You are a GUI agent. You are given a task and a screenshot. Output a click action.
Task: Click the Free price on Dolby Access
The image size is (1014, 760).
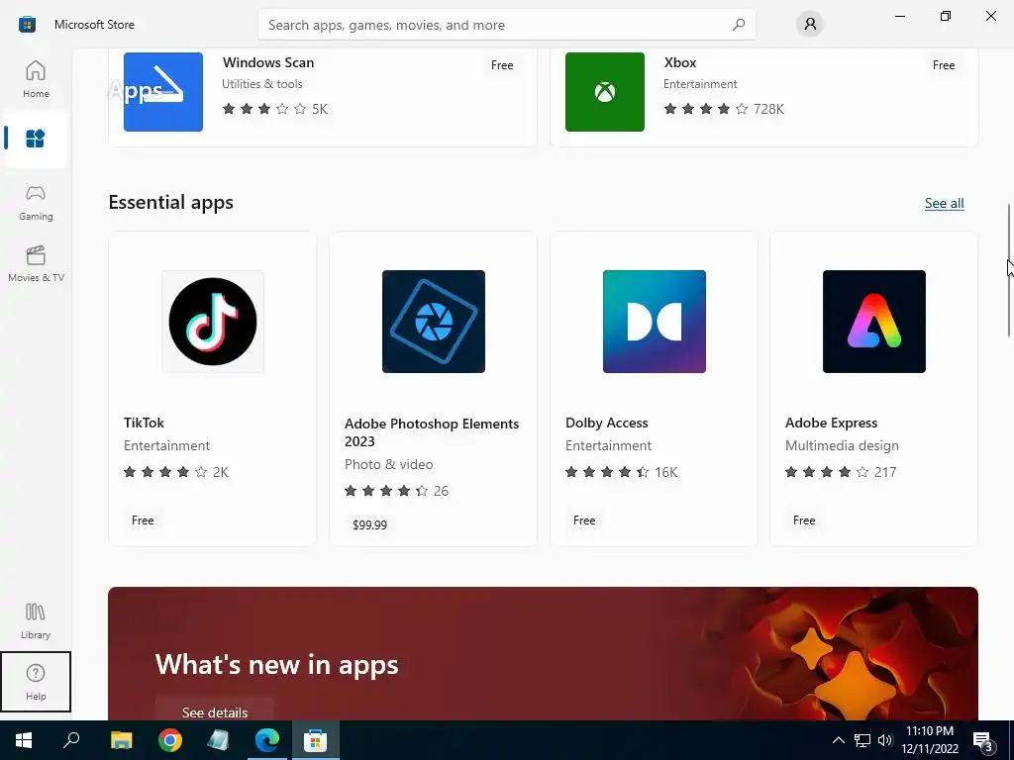click(584, 521)
